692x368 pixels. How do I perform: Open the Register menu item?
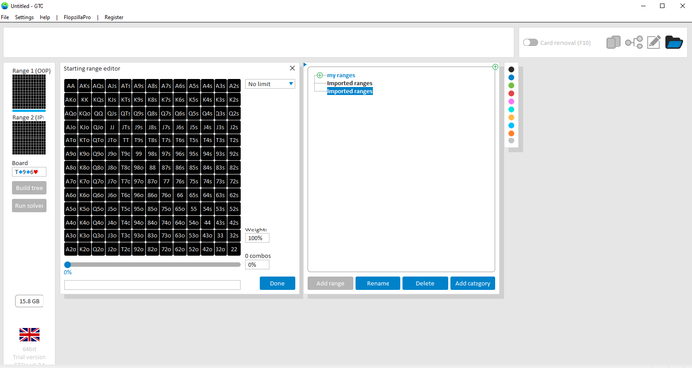pos(114,17)
